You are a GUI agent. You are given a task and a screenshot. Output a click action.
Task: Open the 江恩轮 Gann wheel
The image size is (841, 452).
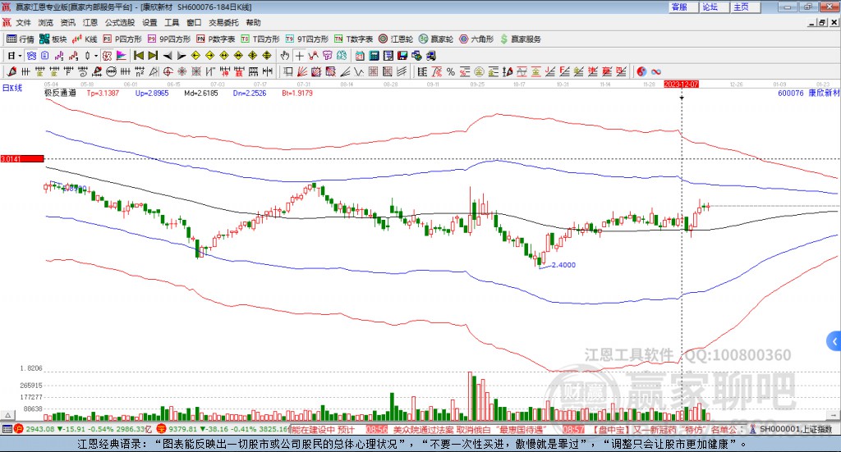pos(396,39)
